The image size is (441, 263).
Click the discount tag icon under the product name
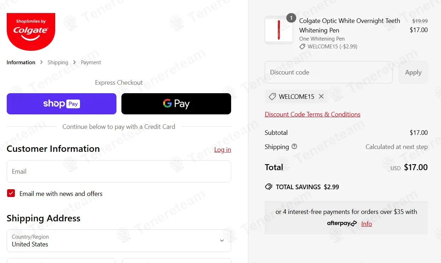pyautogui.click(x=302, y=47)
